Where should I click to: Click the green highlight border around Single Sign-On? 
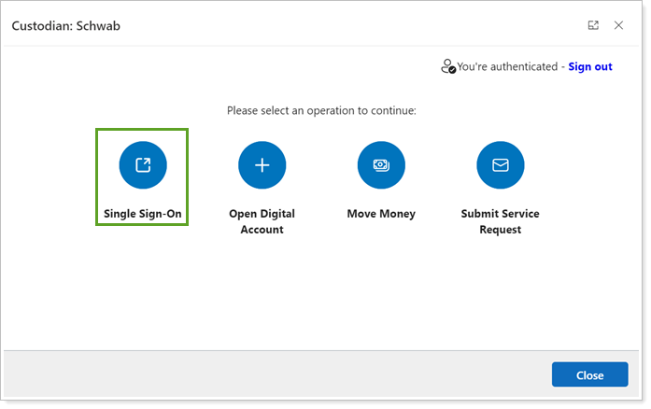point(97,177)
